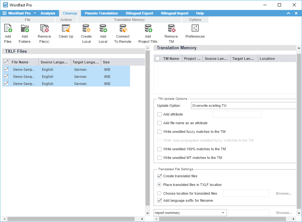Enable Add file name as an attribute
The image size is (302, 222).
pos(159,123)
